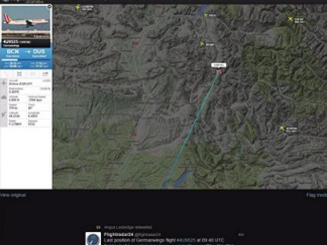Open the Germanwings aircraft photo
This screenshot has width=327, height=245.
click(x=26, y=21)
